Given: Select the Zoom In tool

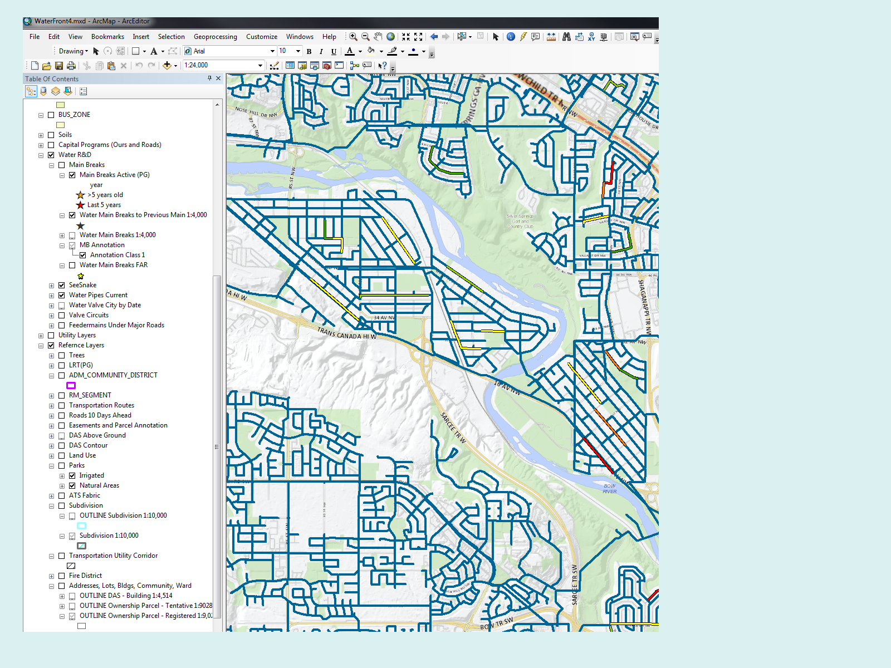Looking at the screenshot, I should pos(353,37).
